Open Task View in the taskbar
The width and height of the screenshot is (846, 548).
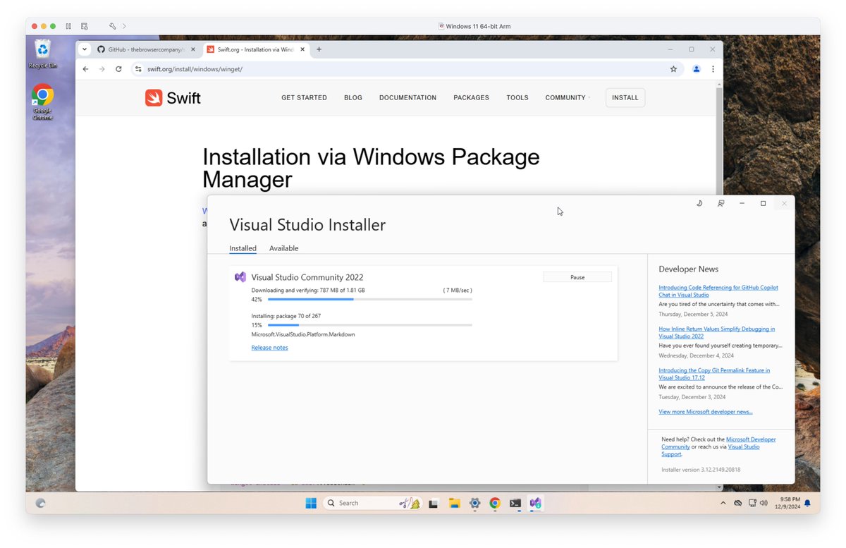pyautogui.click(x=434, y=503)
